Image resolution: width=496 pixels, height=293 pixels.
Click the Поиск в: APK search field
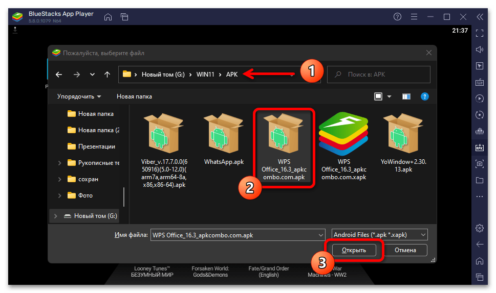378,75
